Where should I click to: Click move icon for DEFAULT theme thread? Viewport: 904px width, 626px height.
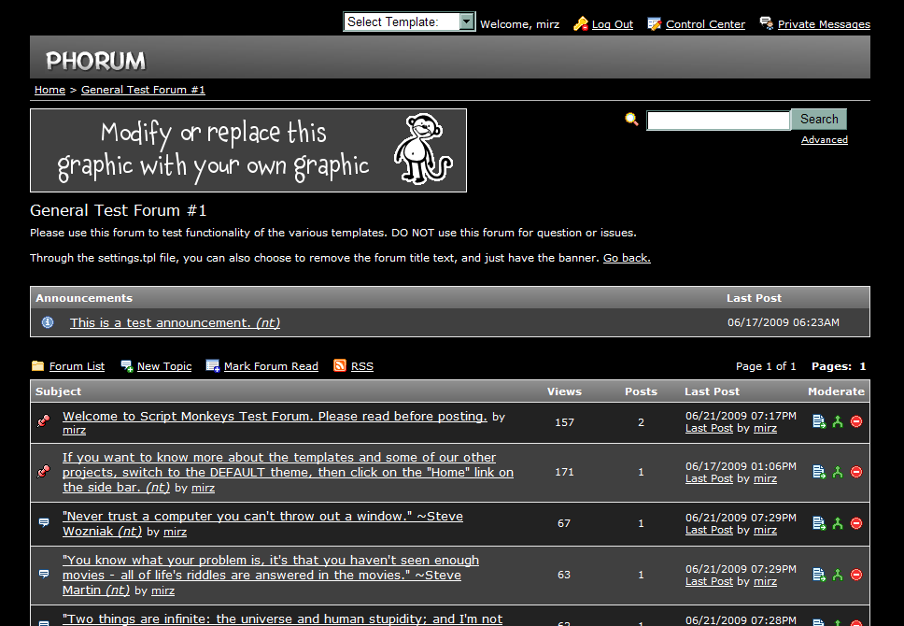coord(819,472)
